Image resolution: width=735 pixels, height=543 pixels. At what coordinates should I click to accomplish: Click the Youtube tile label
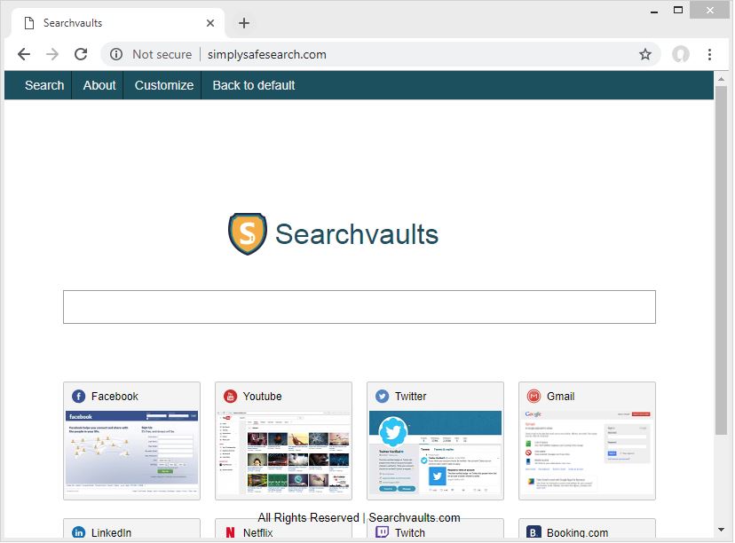point(263,397)
